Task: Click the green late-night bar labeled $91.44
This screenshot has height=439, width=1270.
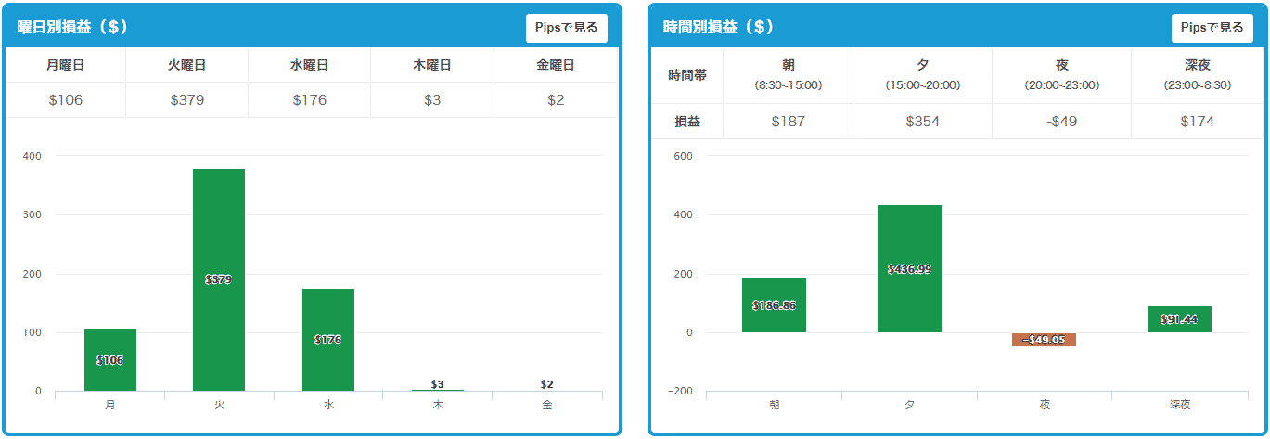Action: pos(1179,319)
